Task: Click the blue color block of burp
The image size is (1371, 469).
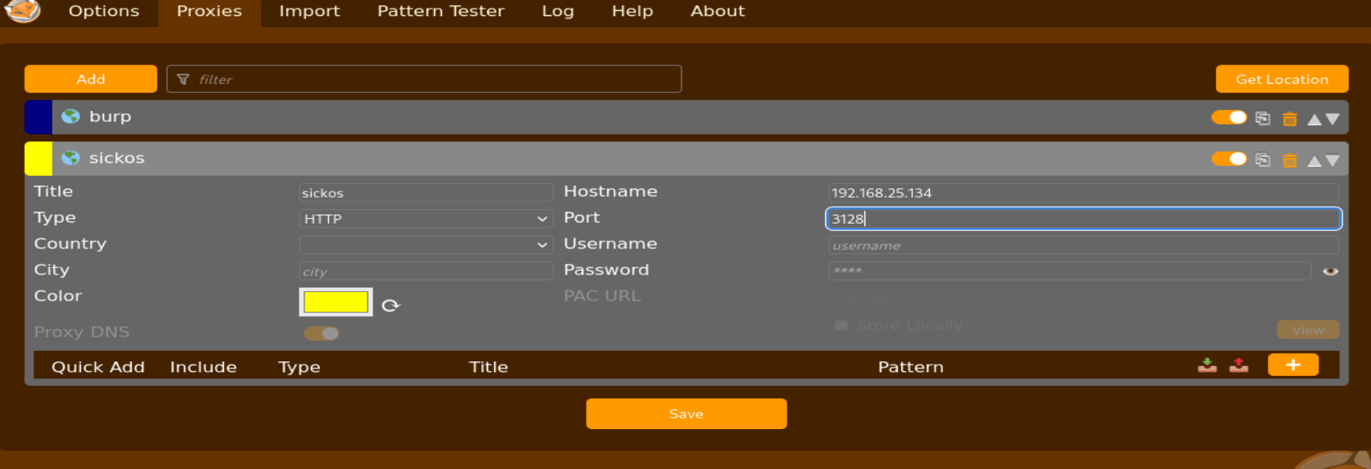Action: (38, 117)
